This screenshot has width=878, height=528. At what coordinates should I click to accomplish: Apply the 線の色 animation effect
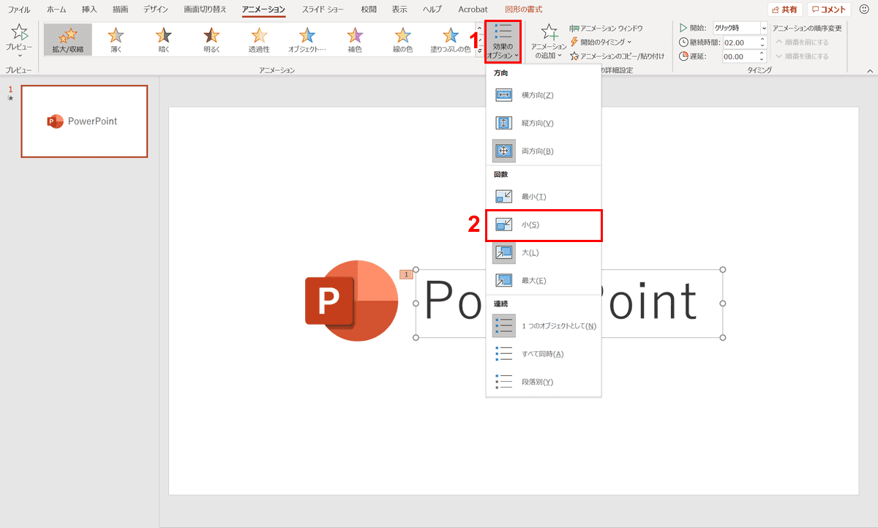402,40
